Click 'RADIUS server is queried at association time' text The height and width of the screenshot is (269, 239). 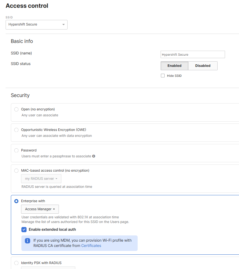57,187
